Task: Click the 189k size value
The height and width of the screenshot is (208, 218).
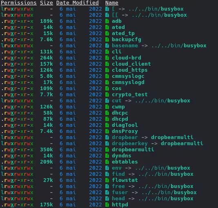Action: 47,21
